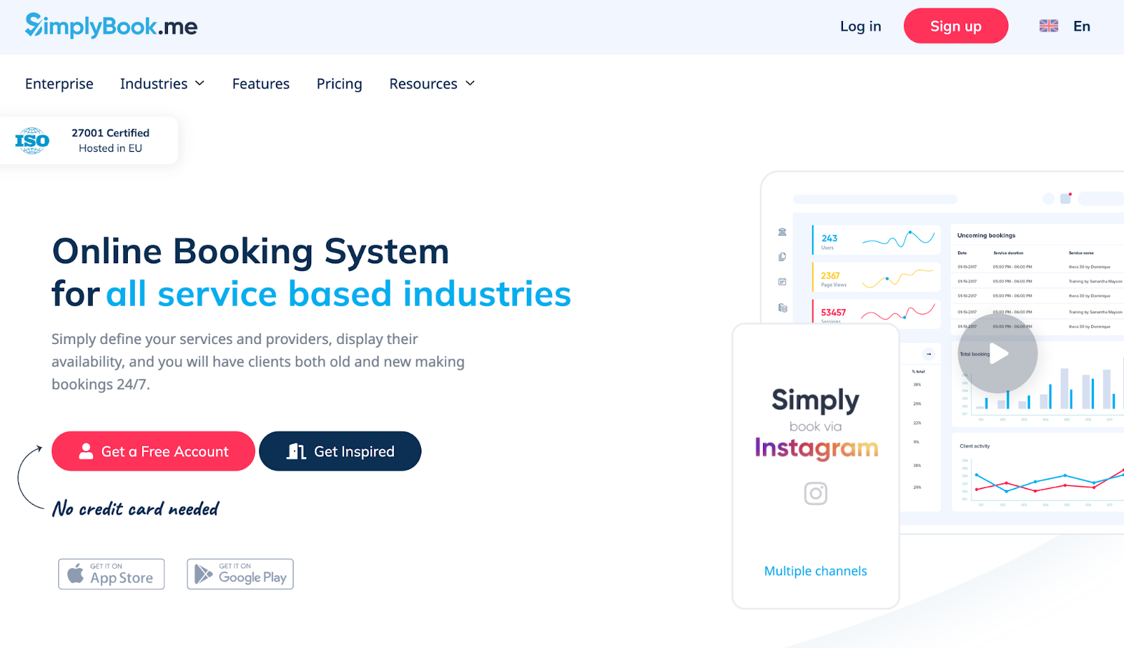Viewport: 1124px width, 648px height.
Task: Click the Apple App Store badge
Action: 112,574
